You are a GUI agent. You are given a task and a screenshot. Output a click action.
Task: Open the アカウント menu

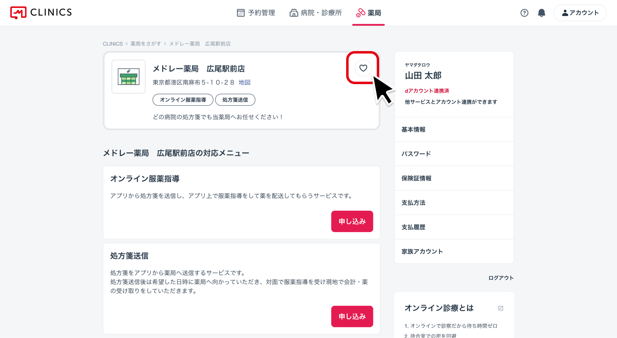(580, 13)
